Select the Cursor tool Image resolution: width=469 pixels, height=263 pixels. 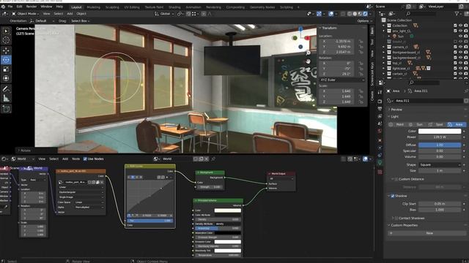point(6,40)
